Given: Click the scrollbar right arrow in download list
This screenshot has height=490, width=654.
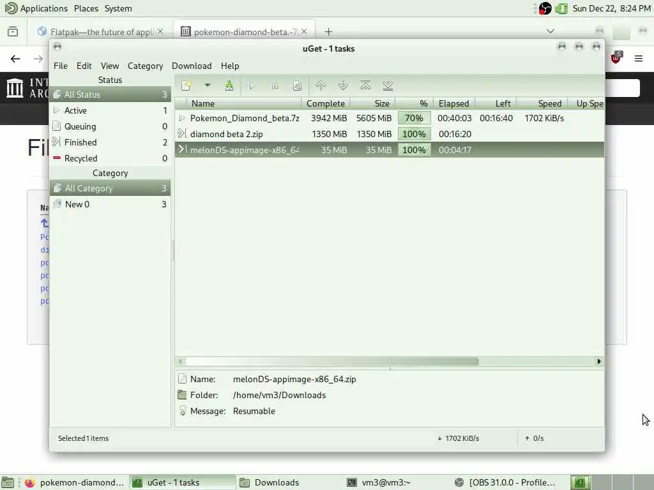Looking at the screenshot, I should [599, 361].
